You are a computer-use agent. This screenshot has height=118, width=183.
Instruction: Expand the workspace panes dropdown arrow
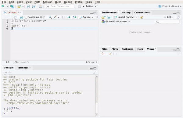click(83, 6)
